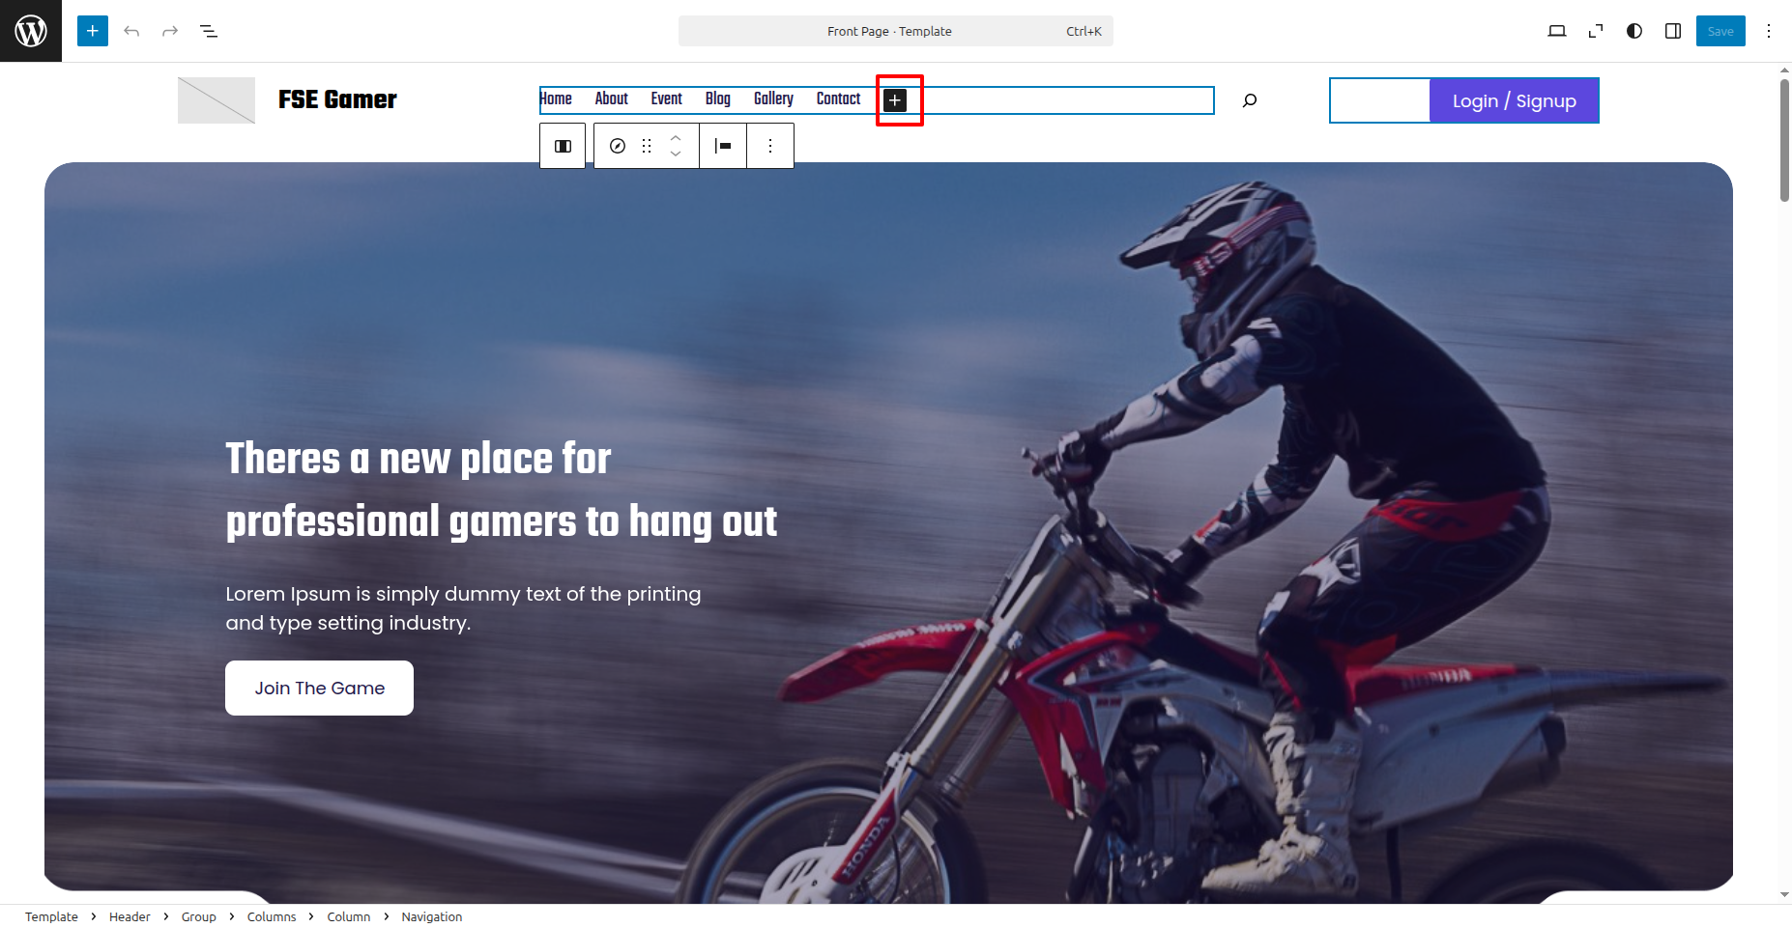1792x928 pixels.
Task: Toggle the Settings sidebar panel
Action: point(1673,31)
